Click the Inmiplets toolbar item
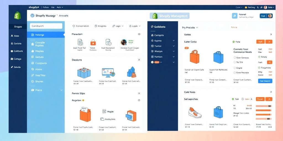The image size is (283, 141). click(101, 26)
